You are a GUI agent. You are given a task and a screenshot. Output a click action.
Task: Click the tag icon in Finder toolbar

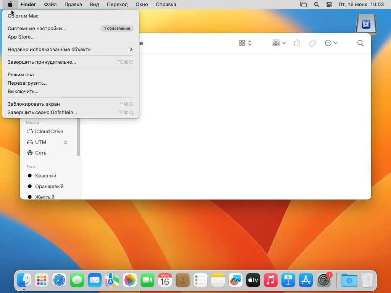click(312, 43)
